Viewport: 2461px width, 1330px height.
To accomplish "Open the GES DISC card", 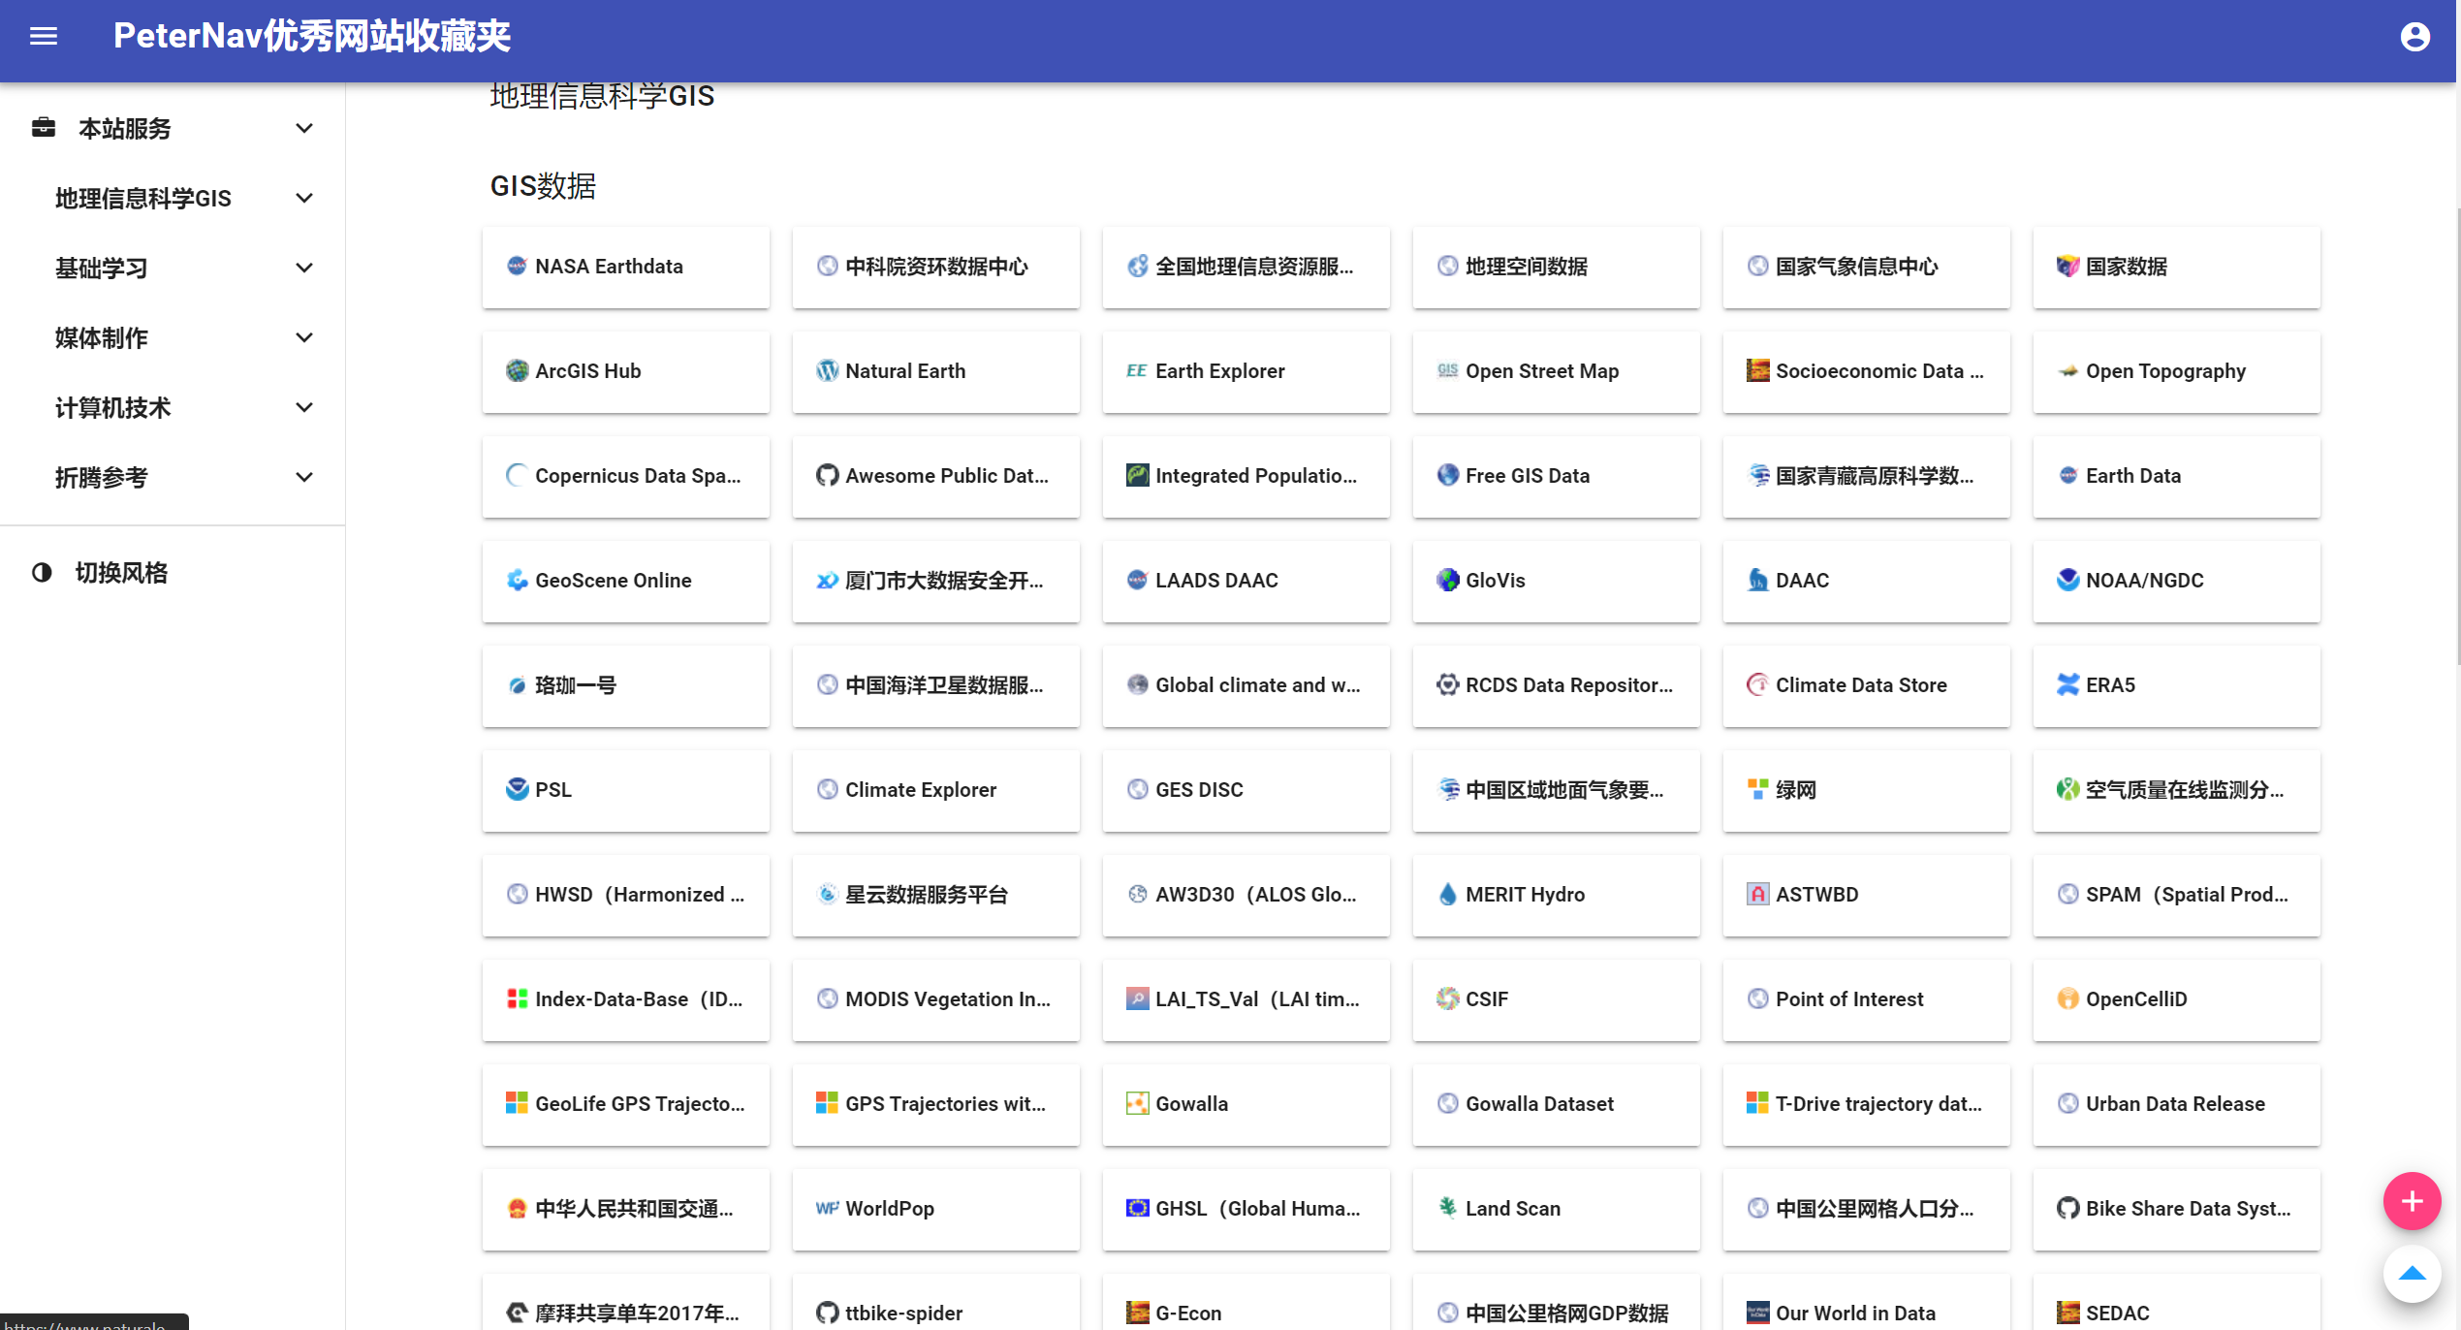I will coord(1246,790).
